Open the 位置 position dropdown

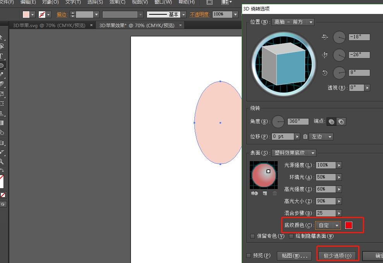click(x=293, y=22)
